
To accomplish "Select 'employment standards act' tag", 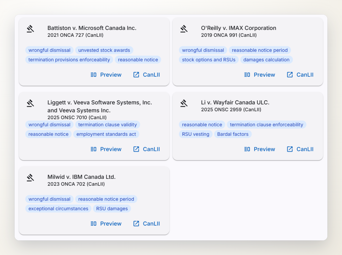I will coord(106,134).
